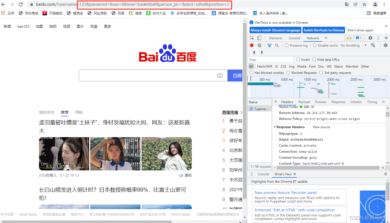Open network search with the magnifier icon
The height and width of the screenshot is (223, 390).
(x=277, y=46)
